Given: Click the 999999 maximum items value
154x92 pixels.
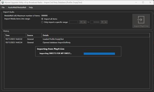Looking at the screenshot, I should point(44,16).
